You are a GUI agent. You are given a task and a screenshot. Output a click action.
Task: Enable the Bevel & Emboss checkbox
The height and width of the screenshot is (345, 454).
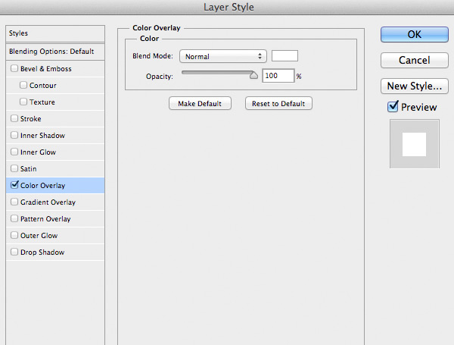coord(14,69)
